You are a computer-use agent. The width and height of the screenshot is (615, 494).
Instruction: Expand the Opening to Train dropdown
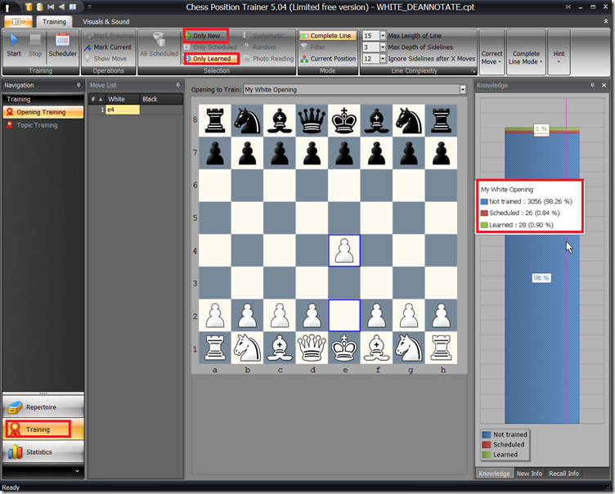coord(463,90)
